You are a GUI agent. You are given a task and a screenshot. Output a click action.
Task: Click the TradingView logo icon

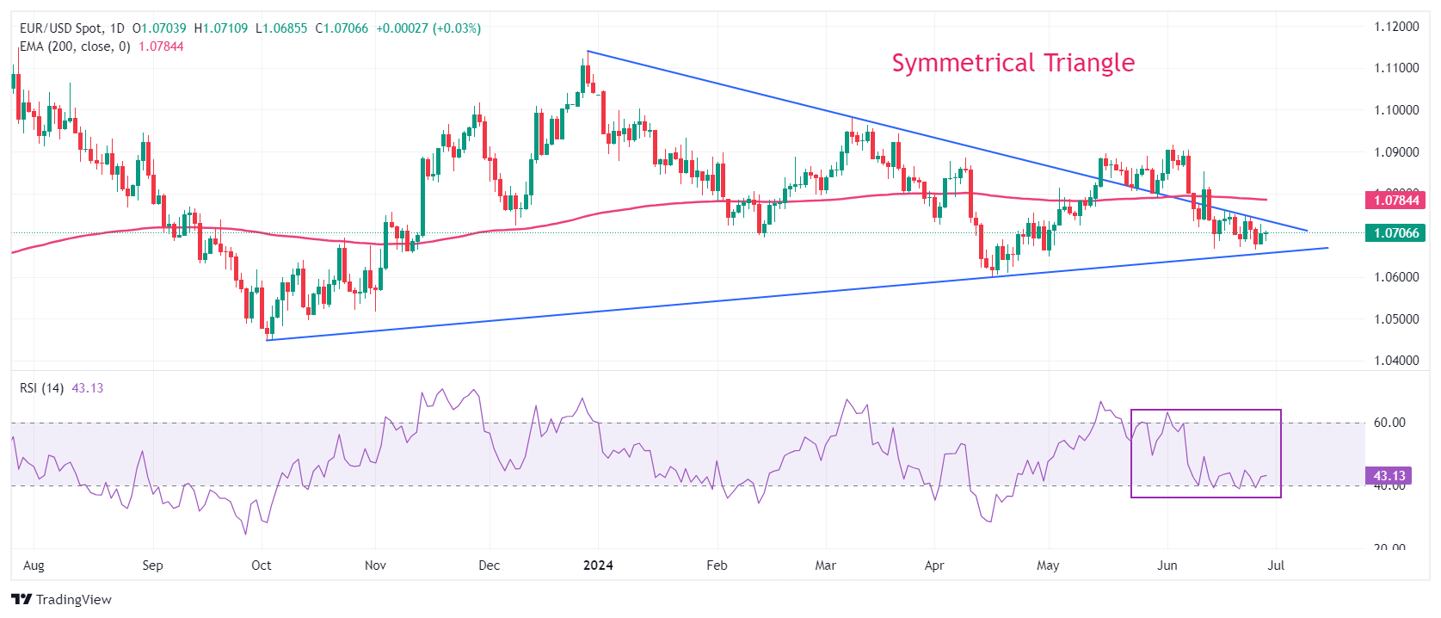22,599
